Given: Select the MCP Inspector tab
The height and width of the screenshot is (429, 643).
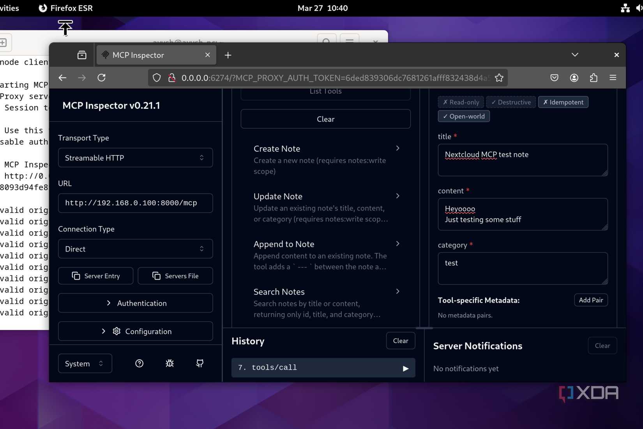Looking at the screenshot, I should point(156,55).
